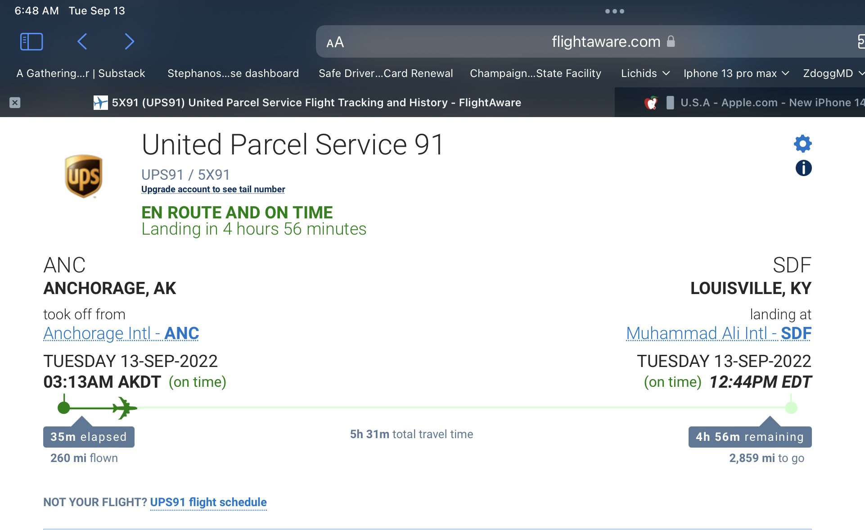Screen dimensions: 865x530
Task: Click the United Parcel Service 91 heading
Action: [293, 145]
